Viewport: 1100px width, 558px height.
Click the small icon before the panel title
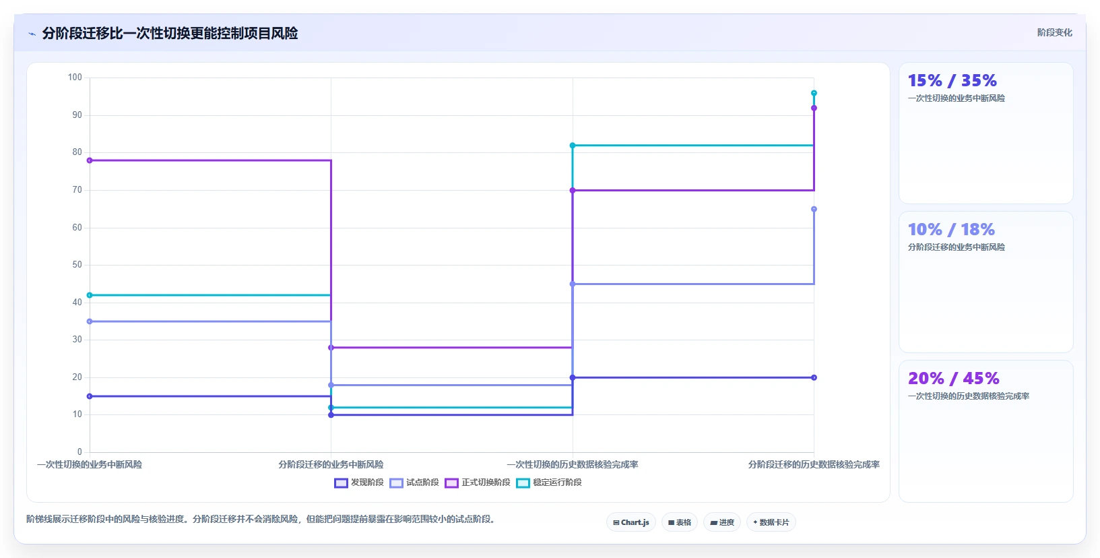tap(32, 34)
